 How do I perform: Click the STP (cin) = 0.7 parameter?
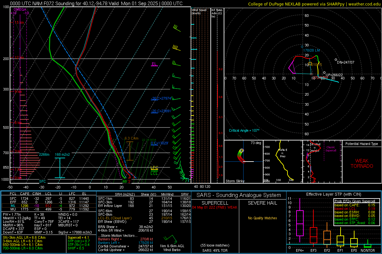point(79,241)
